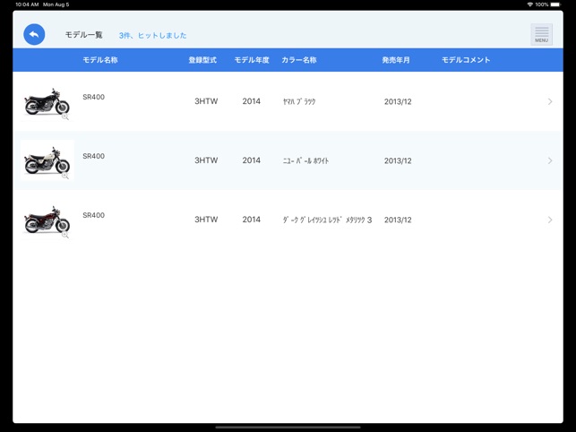Click the モデル一覧 page title
Viewport: 576px width, 432px height.
[83, 35]
